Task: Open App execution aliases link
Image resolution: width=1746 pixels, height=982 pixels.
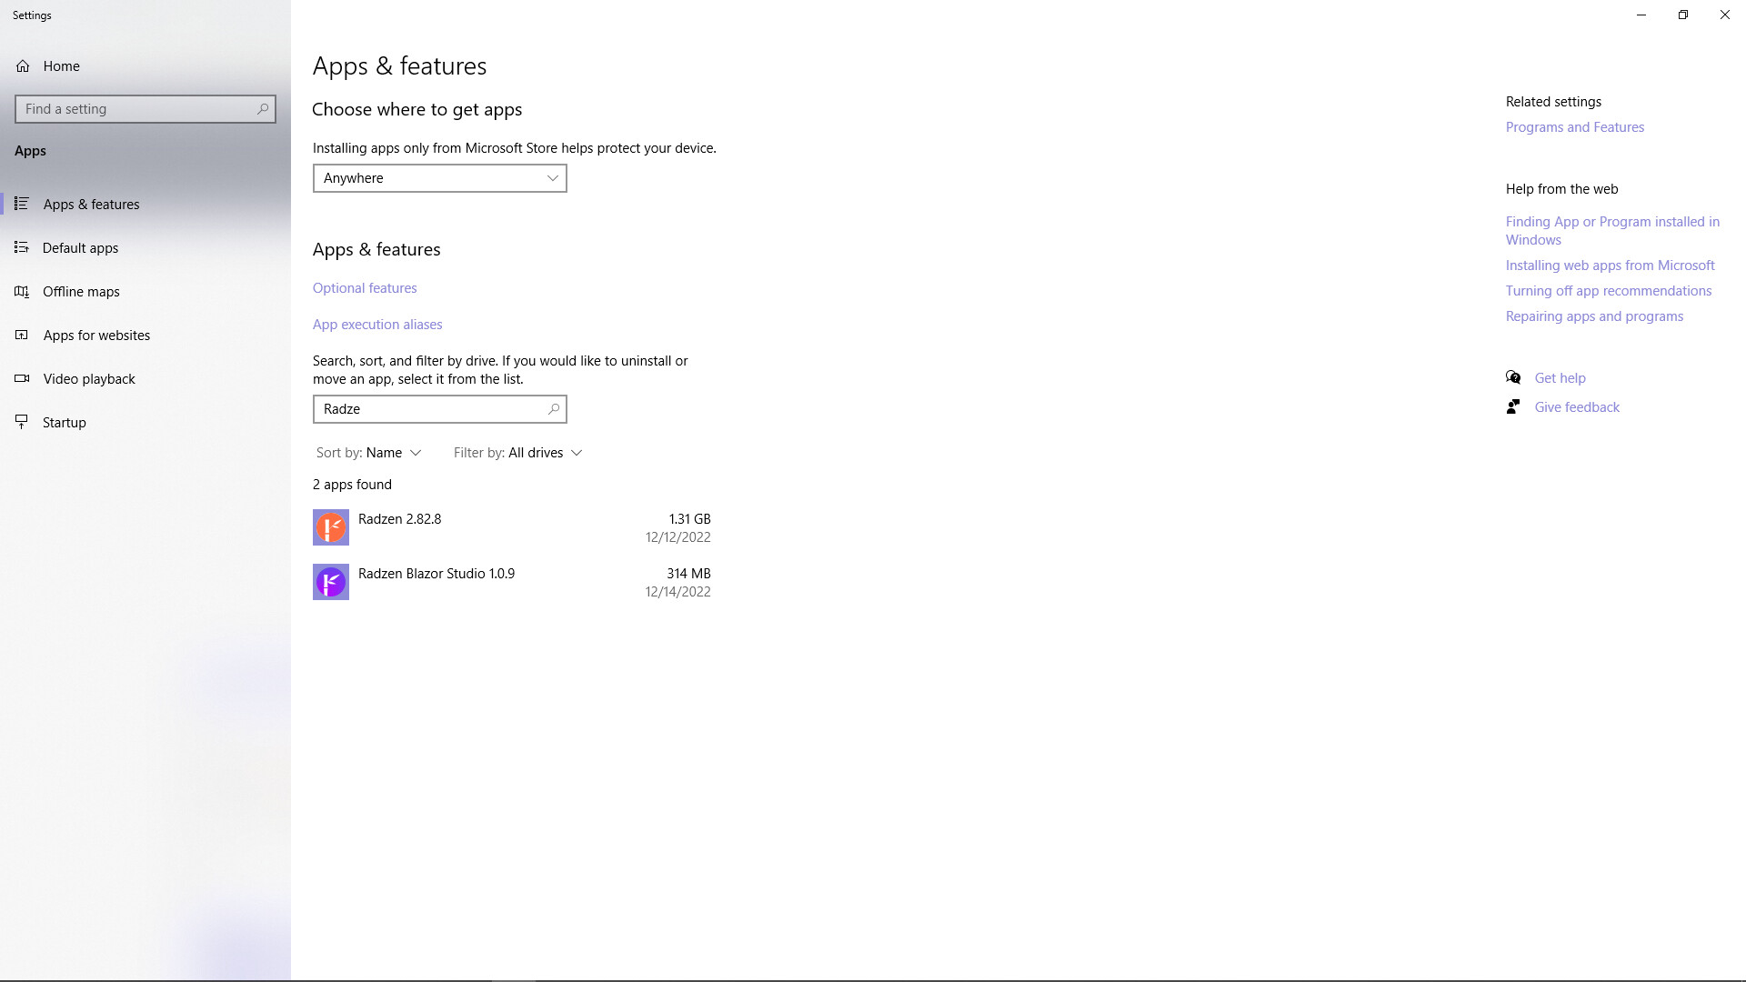Action: click(377, 325)
